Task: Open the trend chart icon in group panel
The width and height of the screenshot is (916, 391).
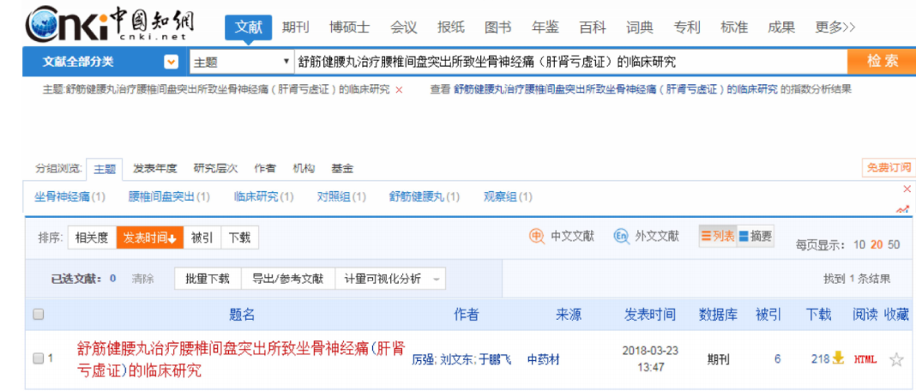Action: pos(902,208)
